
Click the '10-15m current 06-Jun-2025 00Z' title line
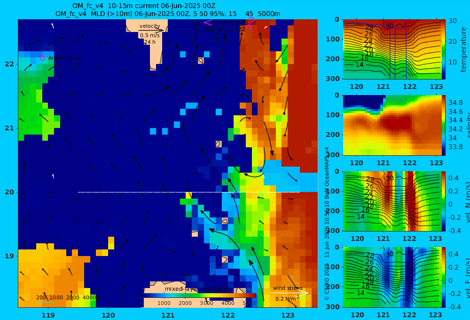point(144,6)
